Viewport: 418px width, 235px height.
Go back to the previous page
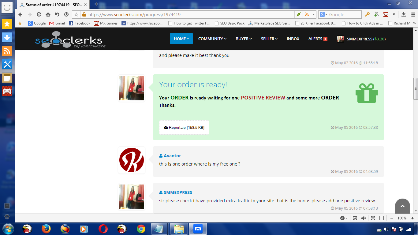click(x=21, y=14)
